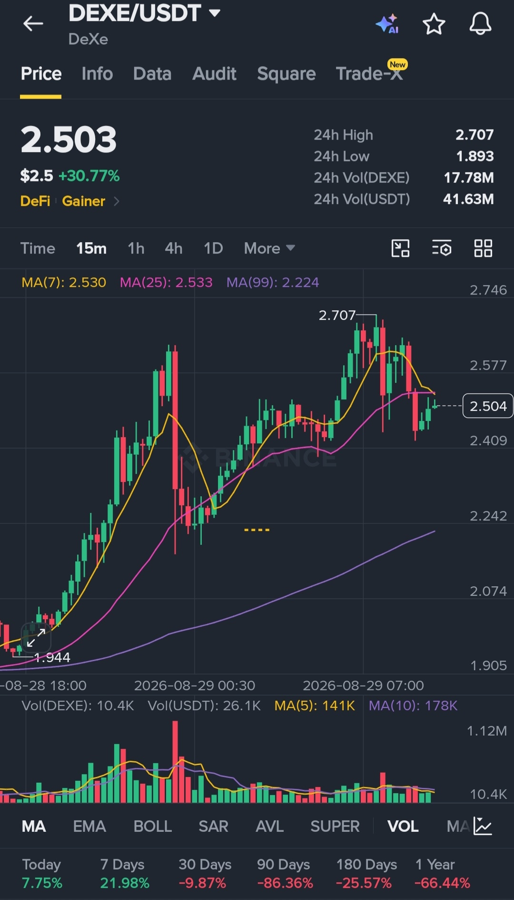The image size is (514, 900).
Task: Tap the 1 Year -66.44% performance
Action: click(442, 874)
